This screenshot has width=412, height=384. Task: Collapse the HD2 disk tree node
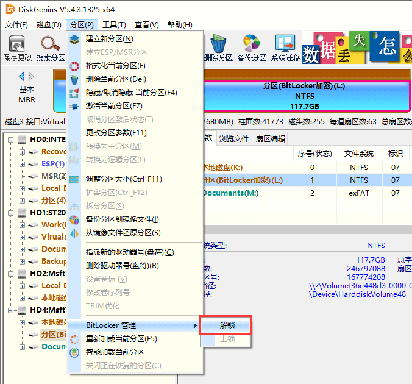click(x=10, y=274)
